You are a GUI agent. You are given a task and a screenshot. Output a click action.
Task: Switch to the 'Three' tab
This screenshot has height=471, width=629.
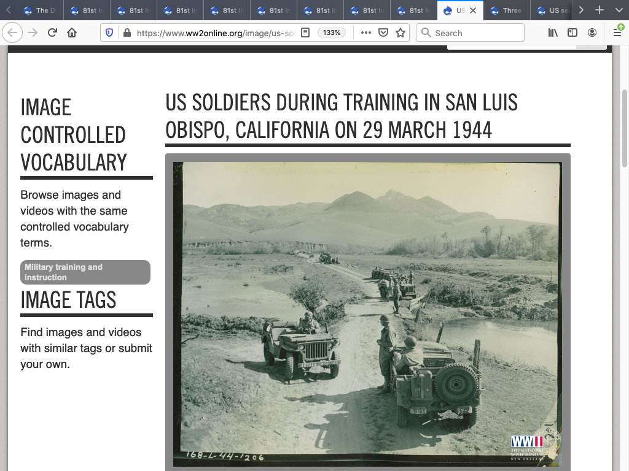[506, 10]
